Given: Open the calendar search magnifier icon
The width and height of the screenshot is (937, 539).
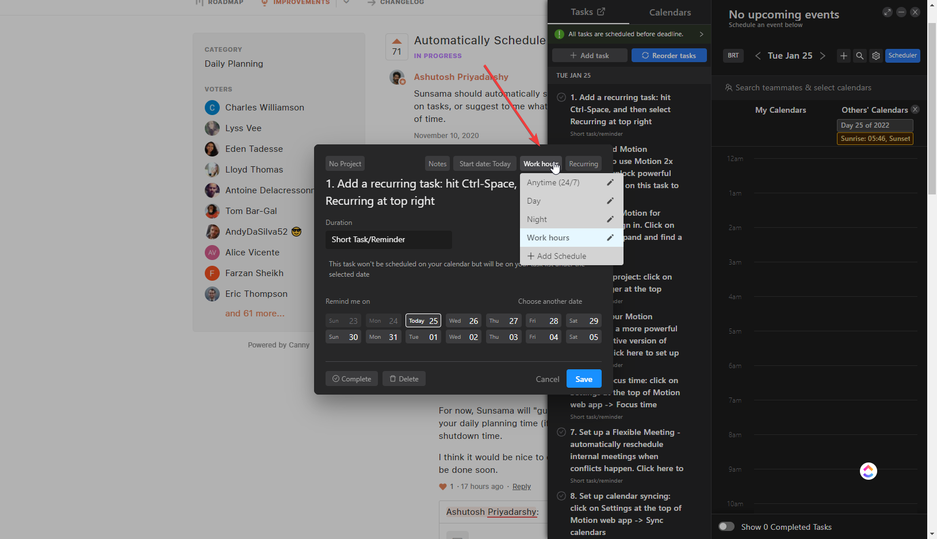Looking at the screenshot, I should tap(859, 56).
